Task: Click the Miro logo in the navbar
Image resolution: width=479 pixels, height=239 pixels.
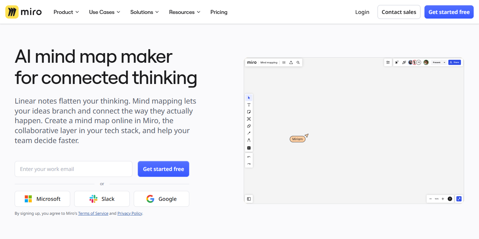Action: click(24, 12)
